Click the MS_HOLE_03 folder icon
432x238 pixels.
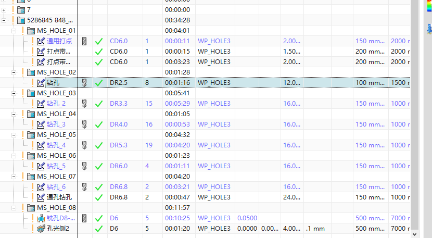(x=31, y=93)
